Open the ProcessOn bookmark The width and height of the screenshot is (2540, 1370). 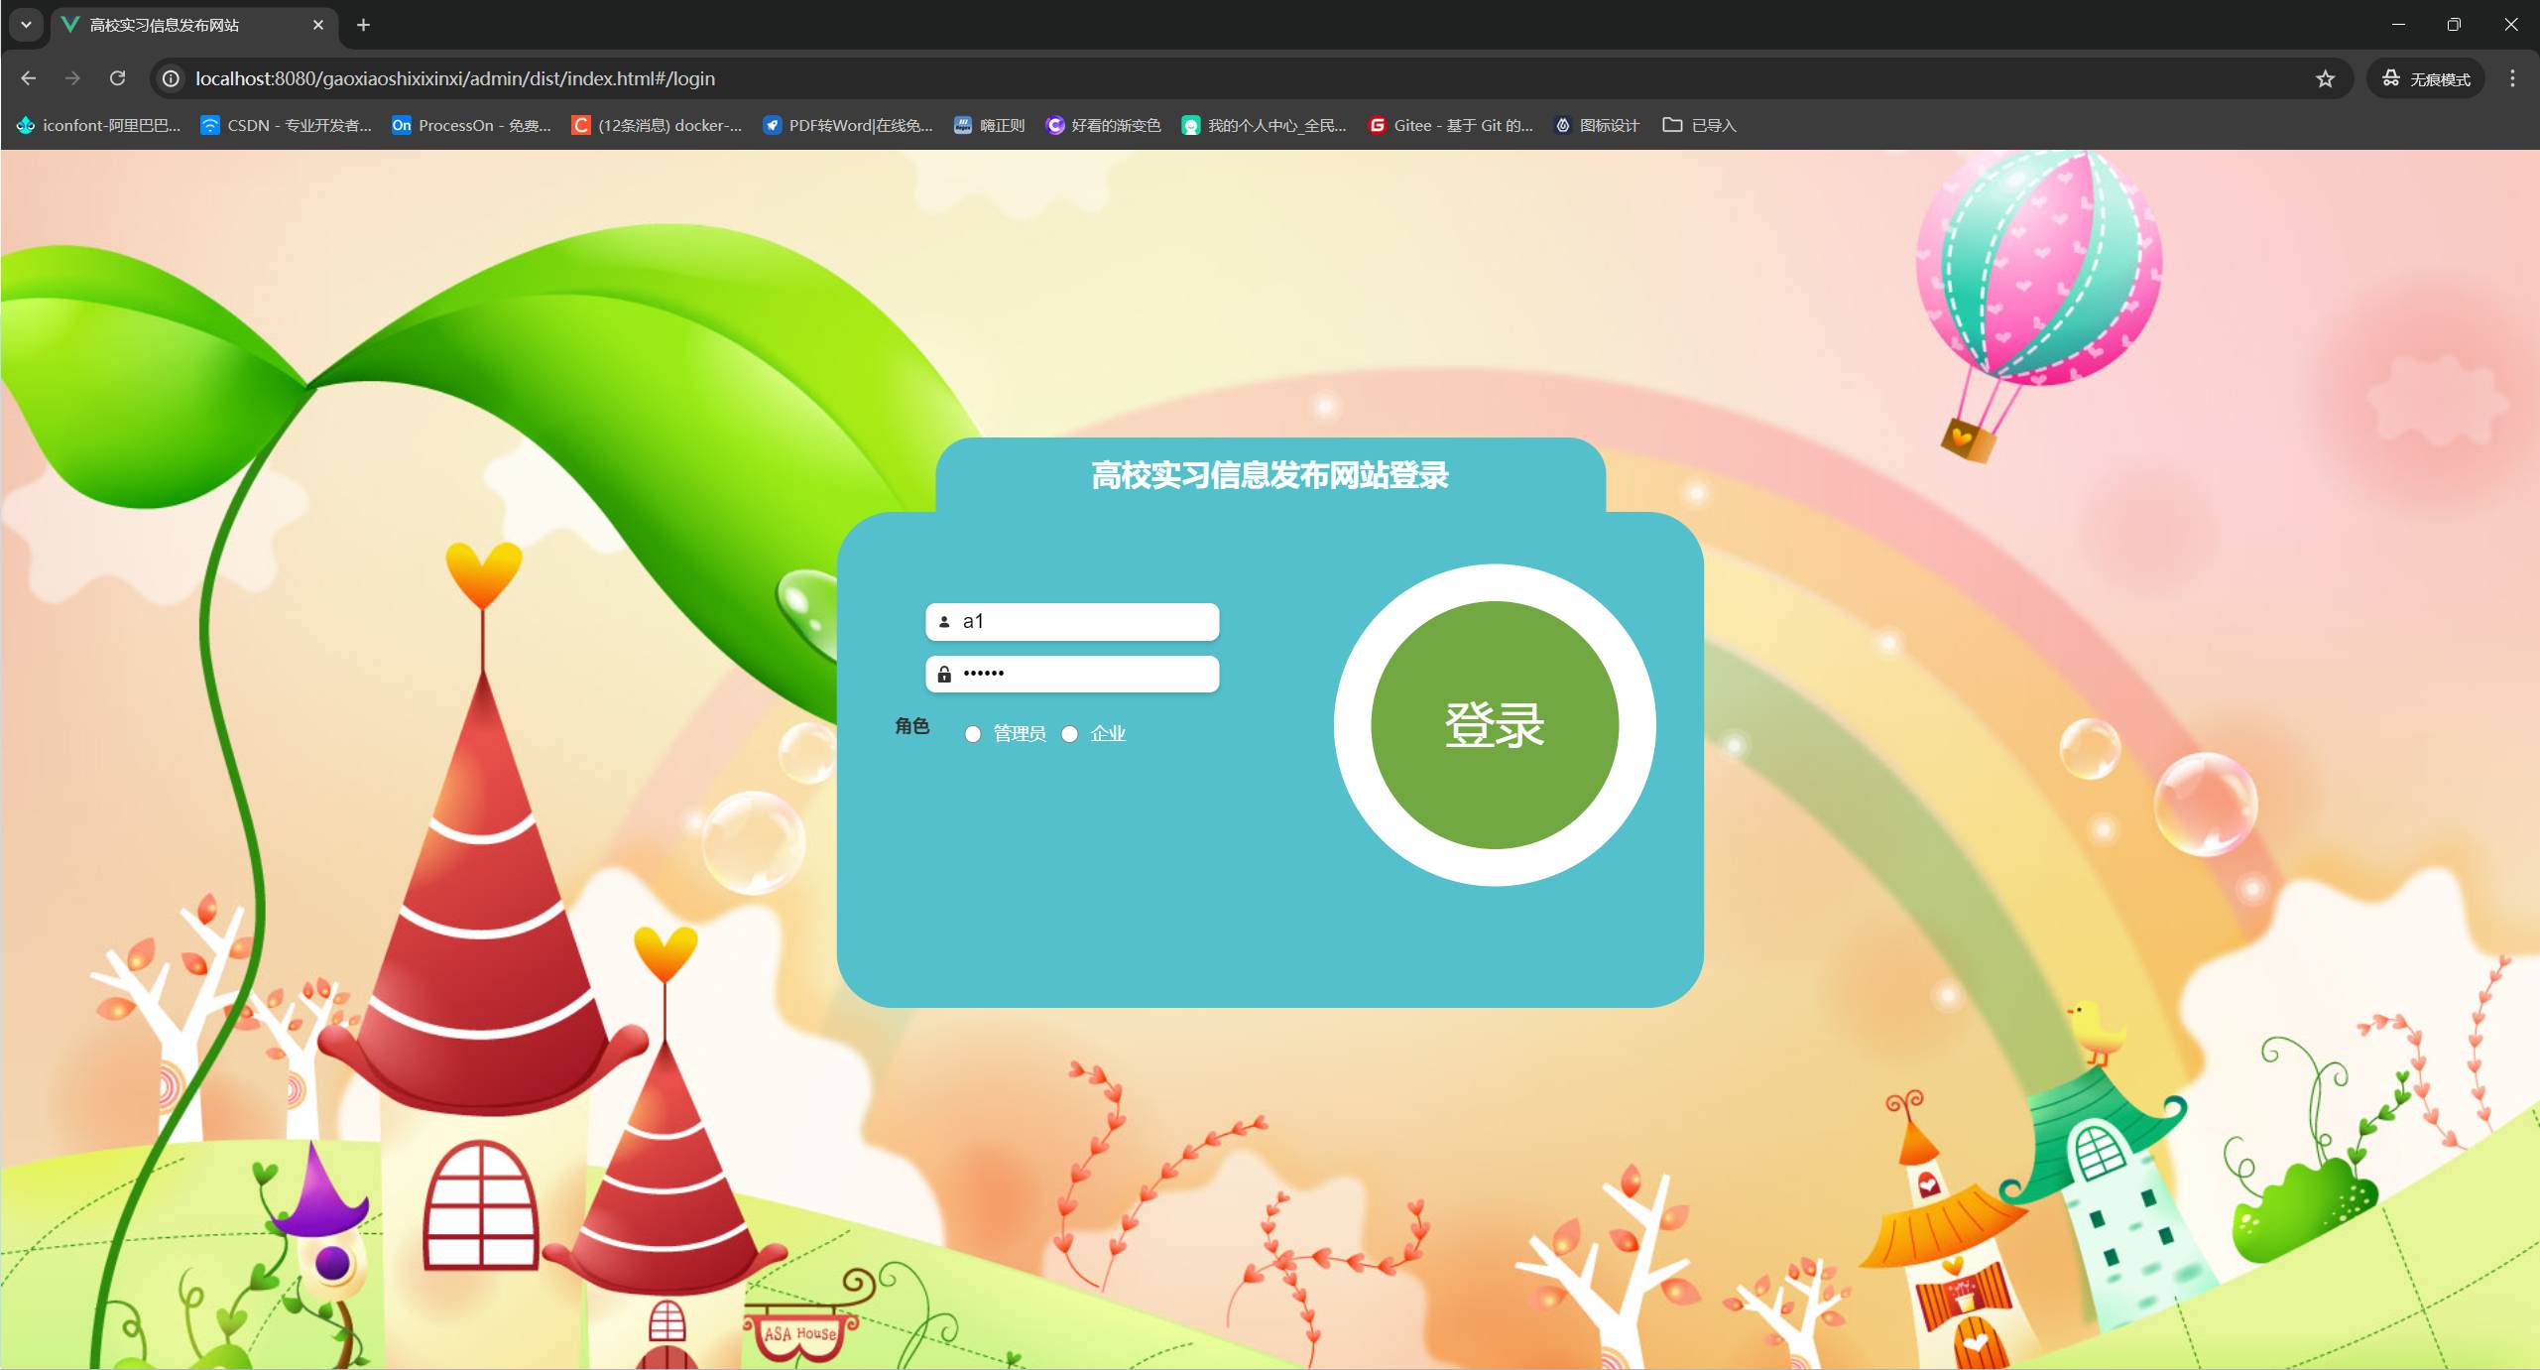[471, 125]
